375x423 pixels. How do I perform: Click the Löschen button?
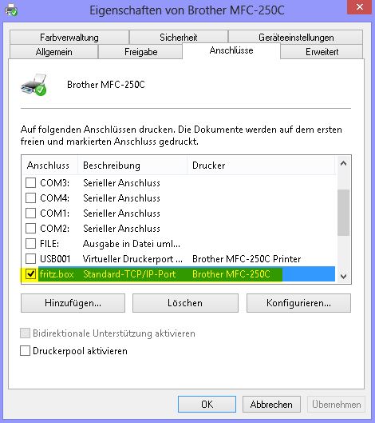(185, 303)
